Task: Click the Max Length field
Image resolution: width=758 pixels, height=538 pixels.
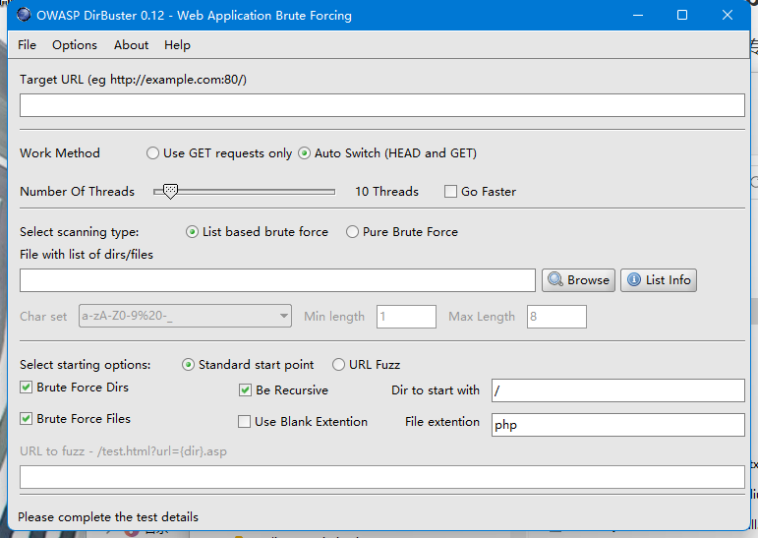Action: point(556,317)
